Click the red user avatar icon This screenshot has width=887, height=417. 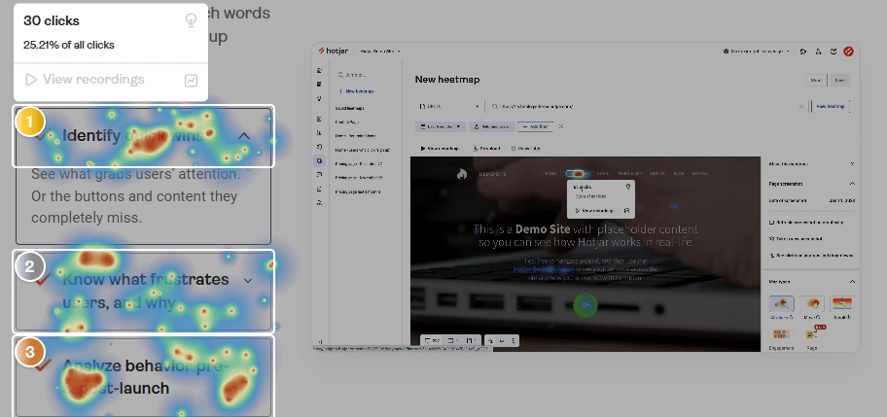848,51
